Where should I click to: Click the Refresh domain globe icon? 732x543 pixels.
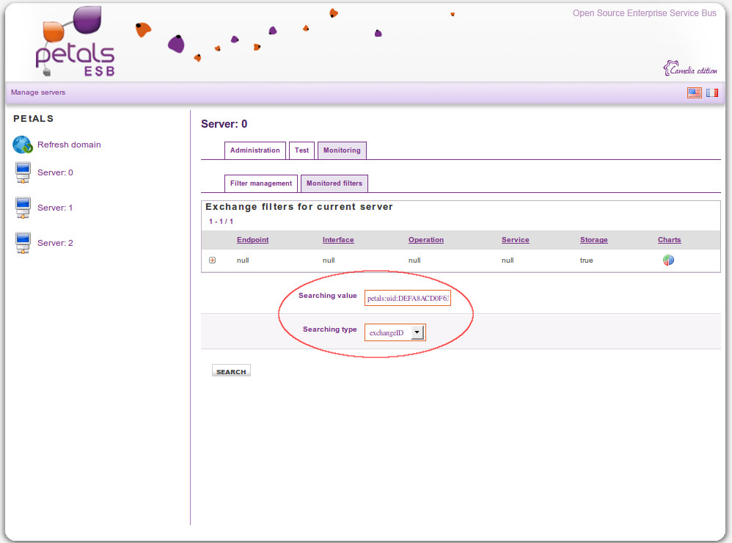[23, 145]
